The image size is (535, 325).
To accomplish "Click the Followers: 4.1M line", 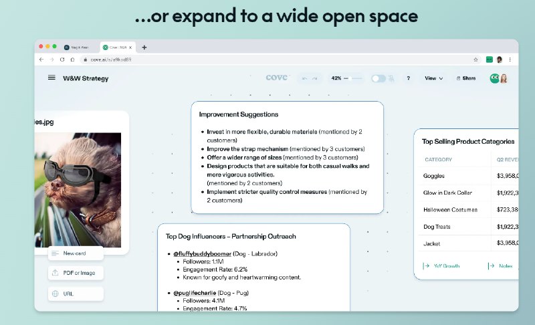I will tap(204, 301).
